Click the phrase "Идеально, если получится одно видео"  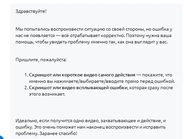(57, 120)
